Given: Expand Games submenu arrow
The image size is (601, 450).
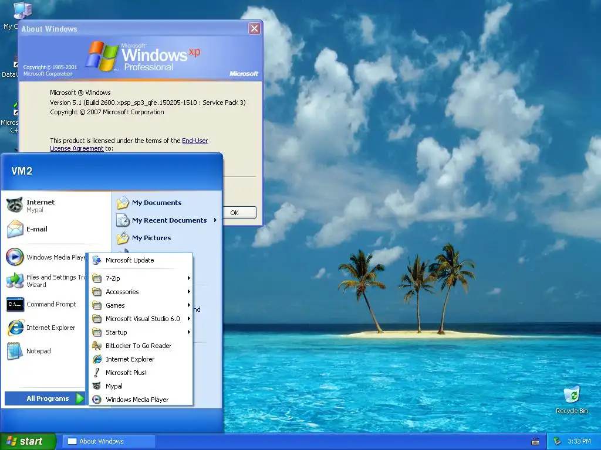Looking at the screenshot, I should click(x=188, y=305).
